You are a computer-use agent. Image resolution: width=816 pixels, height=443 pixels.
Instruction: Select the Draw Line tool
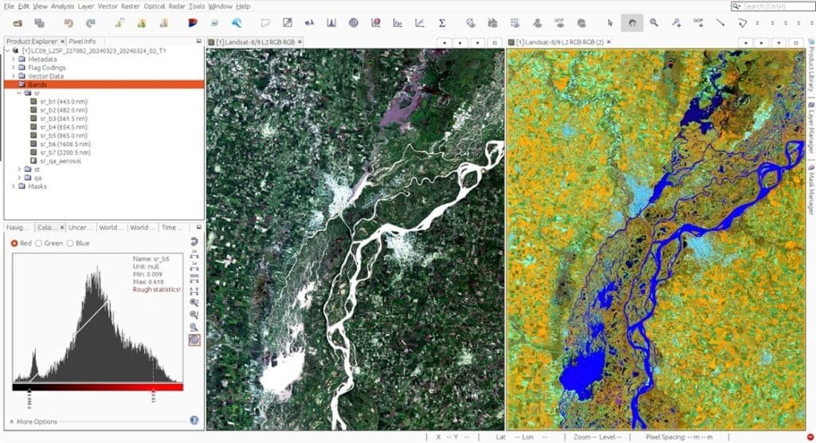point(720,23)
